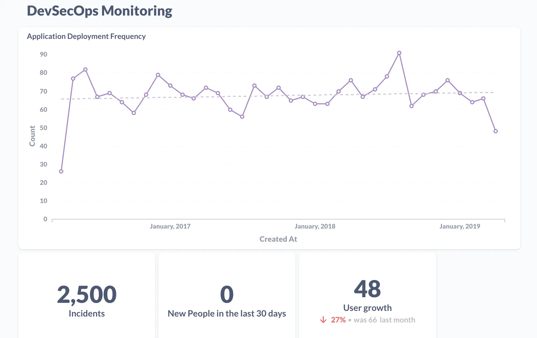The width and height of the screenshot is (537, 338).
Task: Click the 48 User growth value
Action: coord(367,289)
